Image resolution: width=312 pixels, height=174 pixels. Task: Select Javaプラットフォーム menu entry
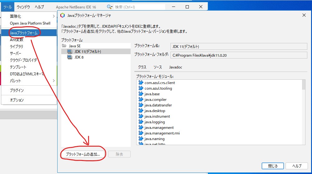click(x=29, y=33)
